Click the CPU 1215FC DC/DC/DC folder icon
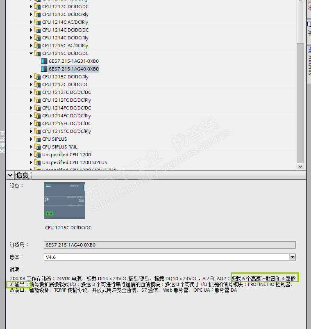 coord(38,123)
